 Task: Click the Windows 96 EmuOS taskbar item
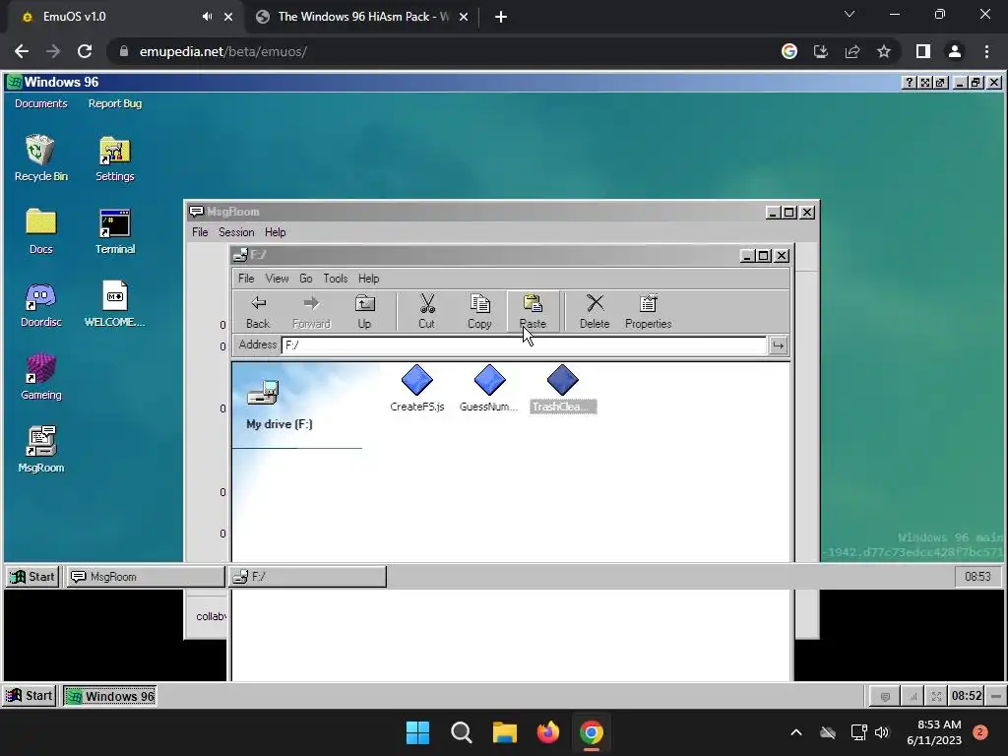pos(110,696)
